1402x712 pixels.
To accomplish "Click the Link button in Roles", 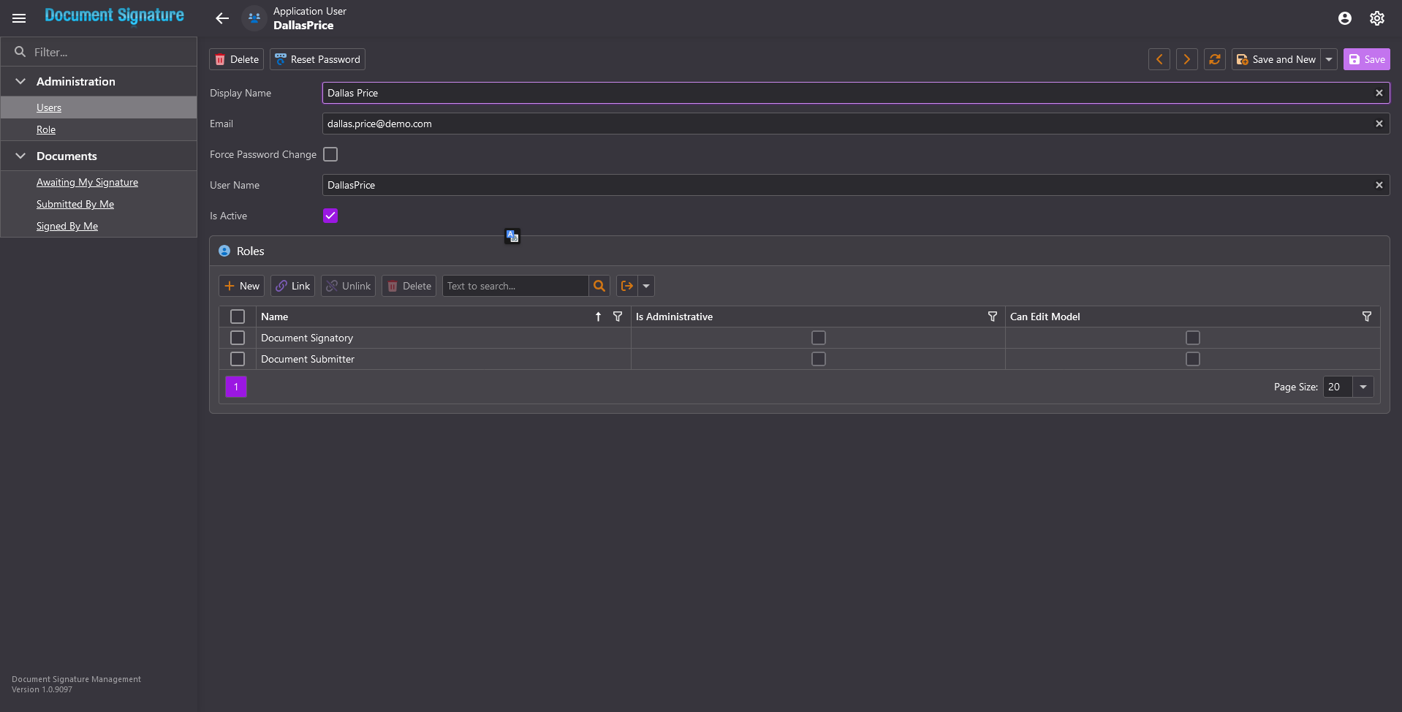I will tap(292, 286).
